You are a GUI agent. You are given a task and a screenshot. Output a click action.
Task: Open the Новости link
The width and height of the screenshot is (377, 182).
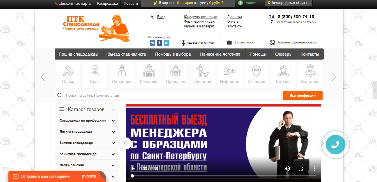131,4
